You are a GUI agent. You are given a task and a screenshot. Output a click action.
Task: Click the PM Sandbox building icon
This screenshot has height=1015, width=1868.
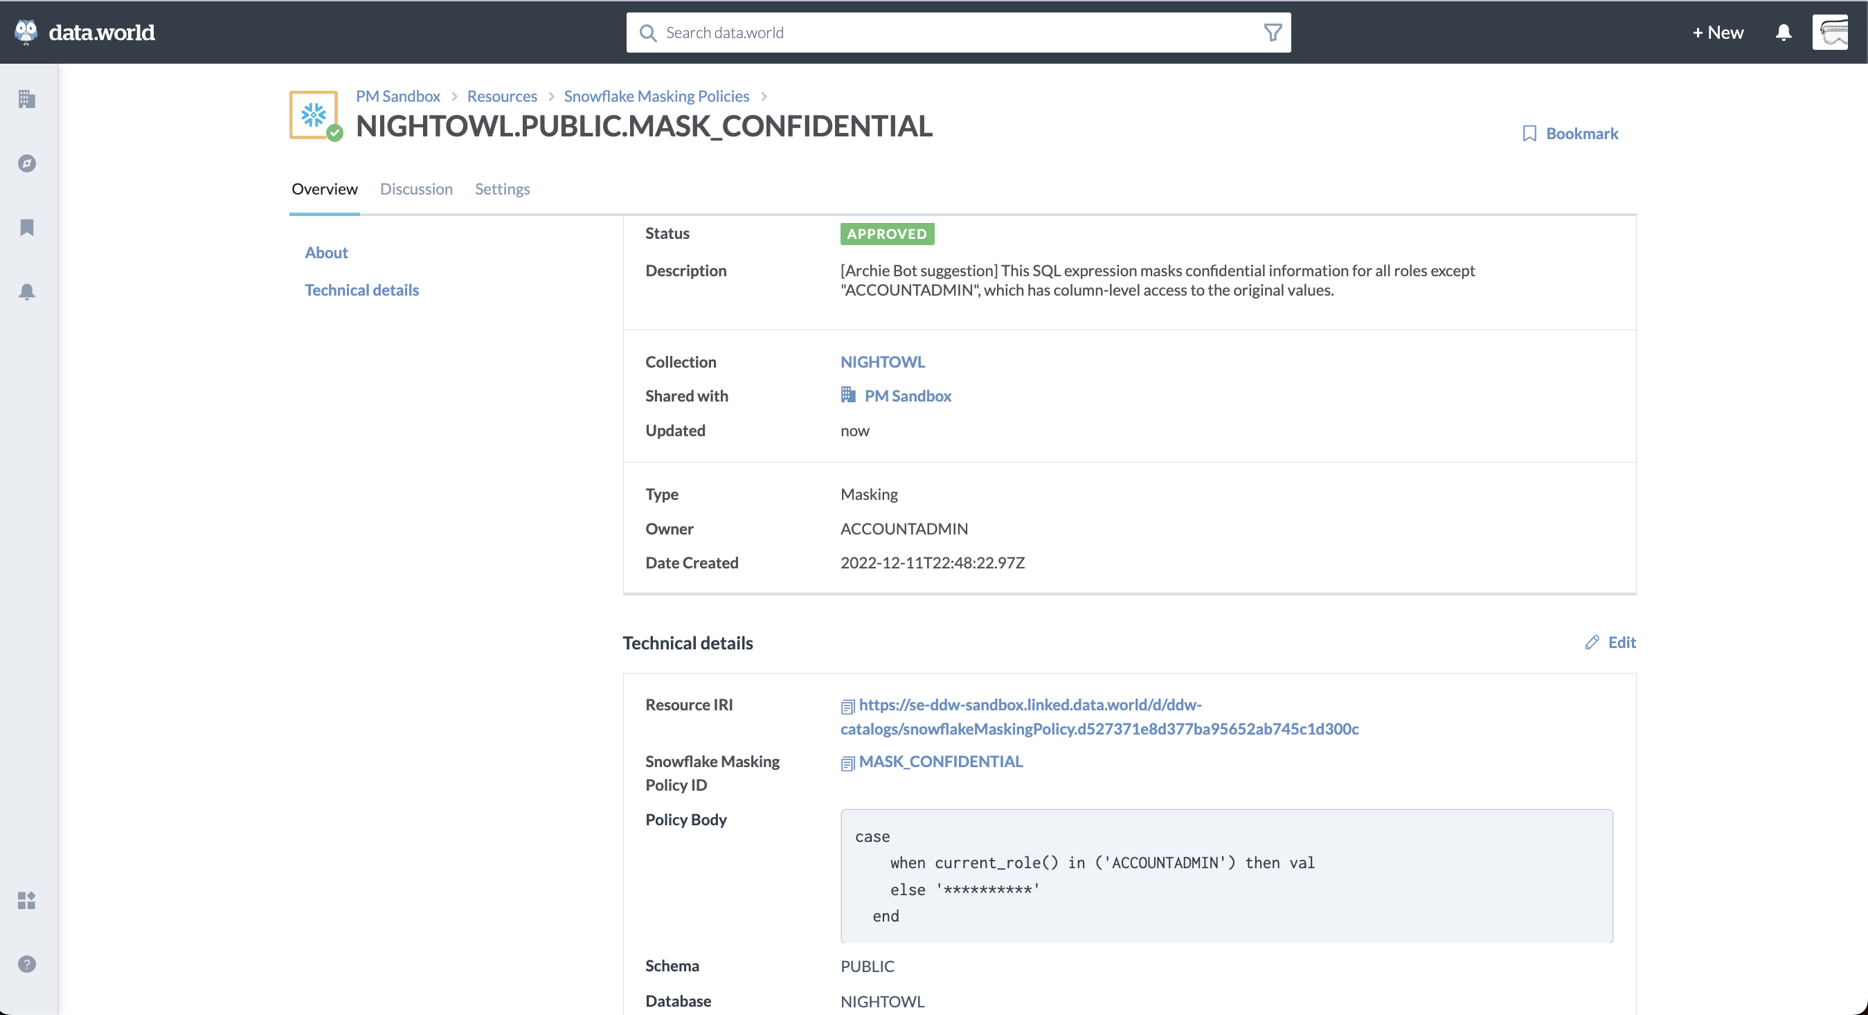[x=847, y=395]
